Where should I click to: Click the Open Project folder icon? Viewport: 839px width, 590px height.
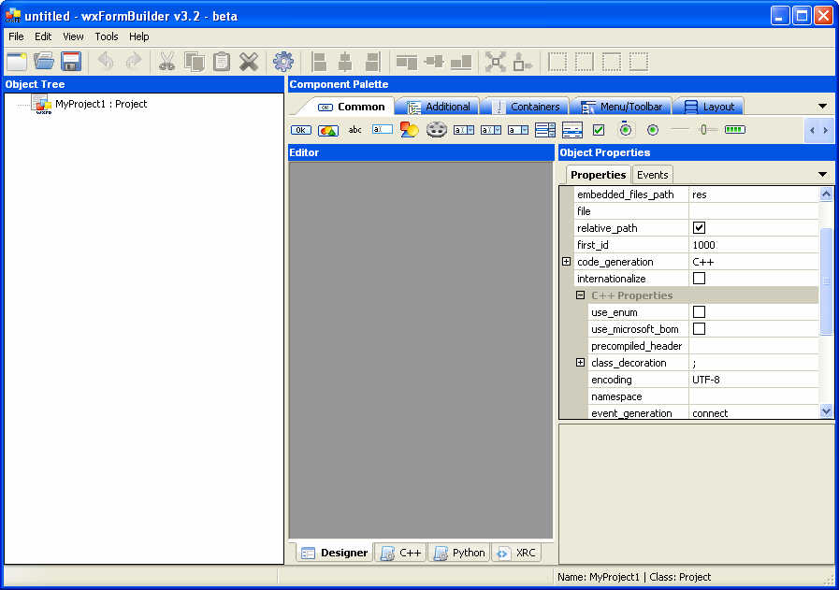(44, 62)
